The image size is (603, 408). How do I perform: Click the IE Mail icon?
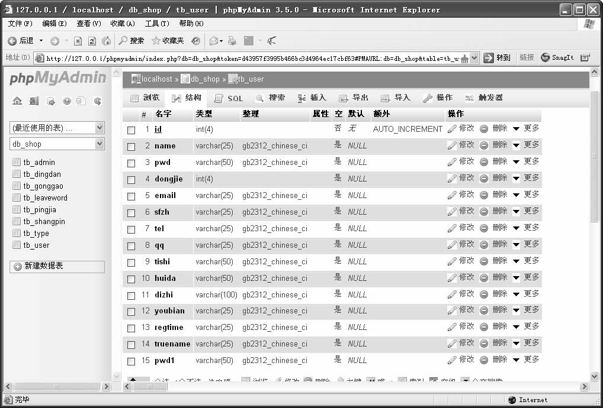pos(214,41)
